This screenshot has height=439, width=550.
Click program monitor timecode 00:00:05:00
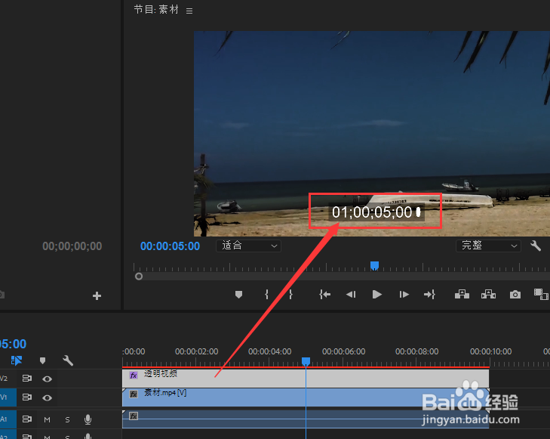[170, 246]
